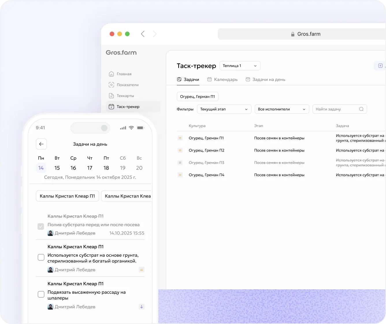
Task: Open the Текущий этап filter dropdown
Action: 224,109
